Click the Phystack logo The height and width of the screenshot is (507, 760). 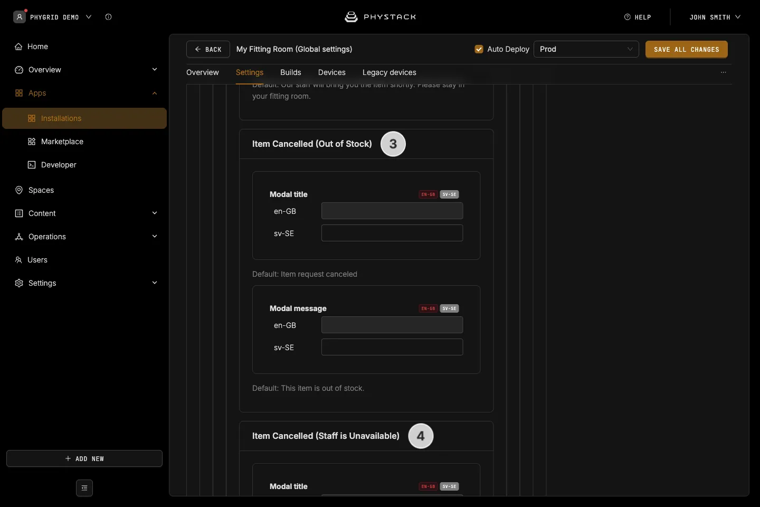[x=380, y=17]
